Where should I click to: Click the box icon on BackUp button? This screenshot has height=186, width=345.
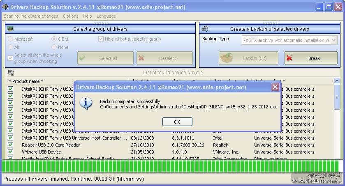point(227,58)
